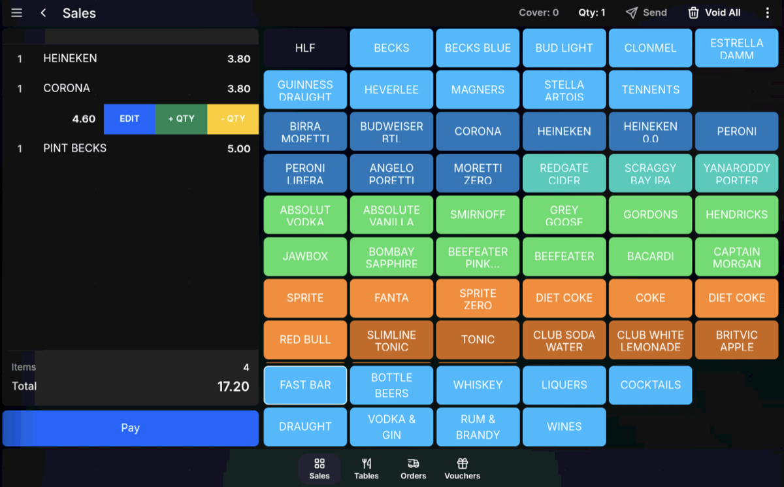Add YANARODDY PORTER to the order
The image size is (784, 487).
tap(736, 173)
